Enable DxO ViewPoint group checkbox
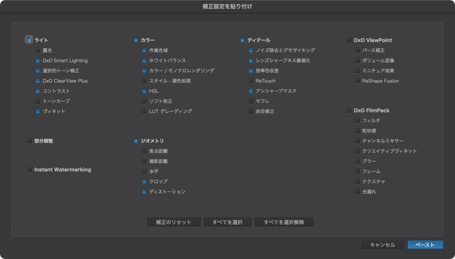Image resolution: width=455 pixels, height=259 pixels. 349,40
